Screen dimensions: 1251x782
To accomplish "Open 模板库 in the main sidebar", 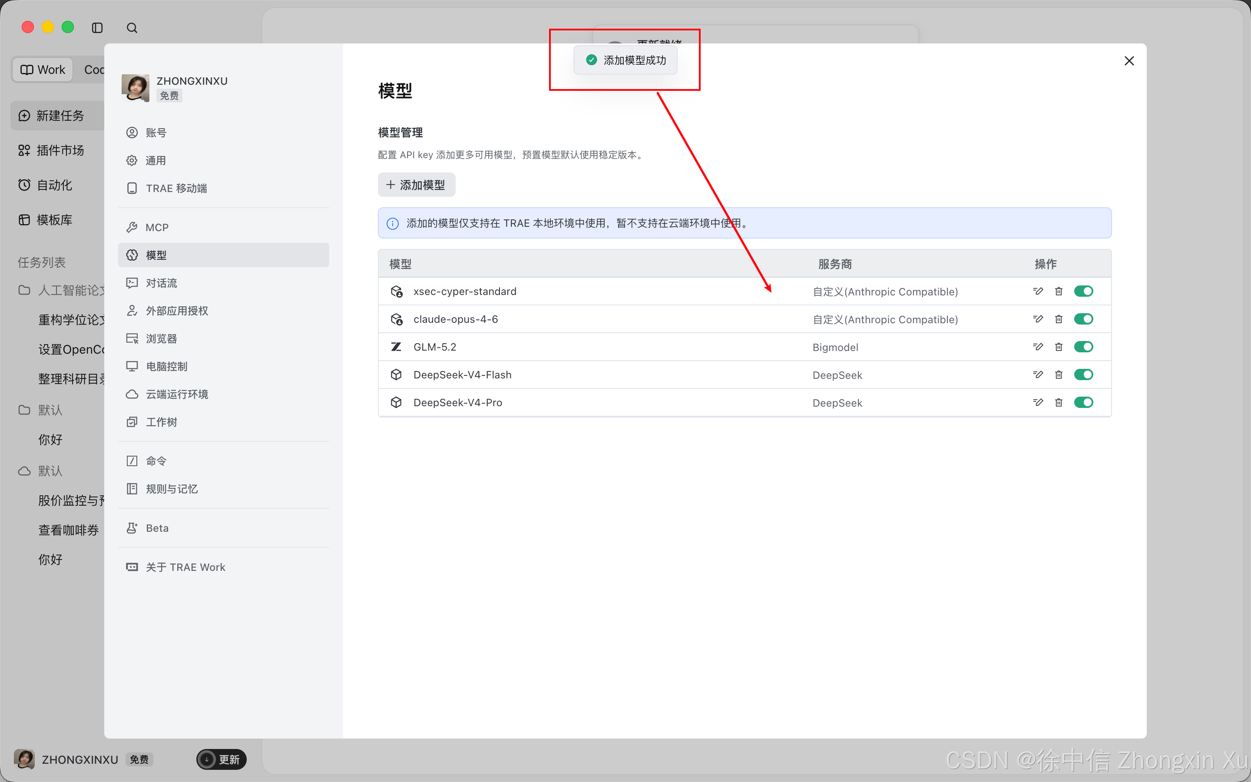I will pos(58,220).
